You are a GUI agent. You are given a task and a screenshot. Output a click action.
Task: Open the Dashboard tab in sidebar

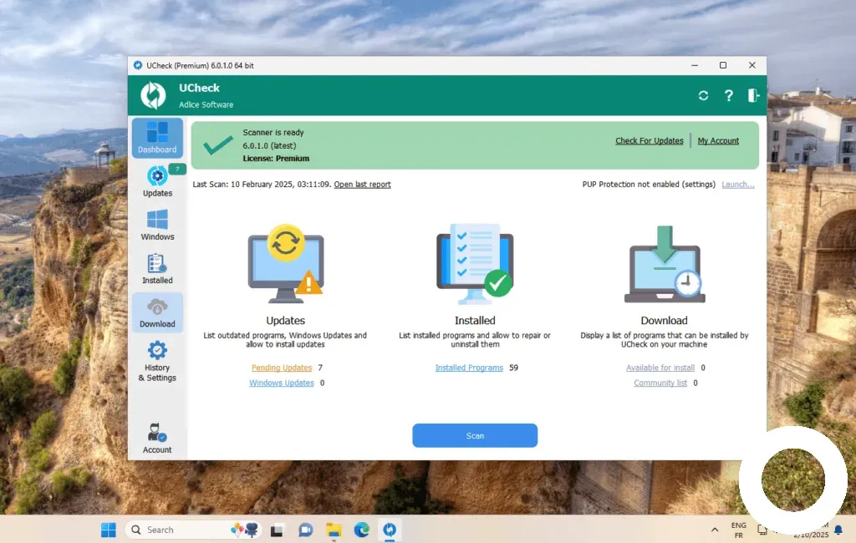point(157,138)
